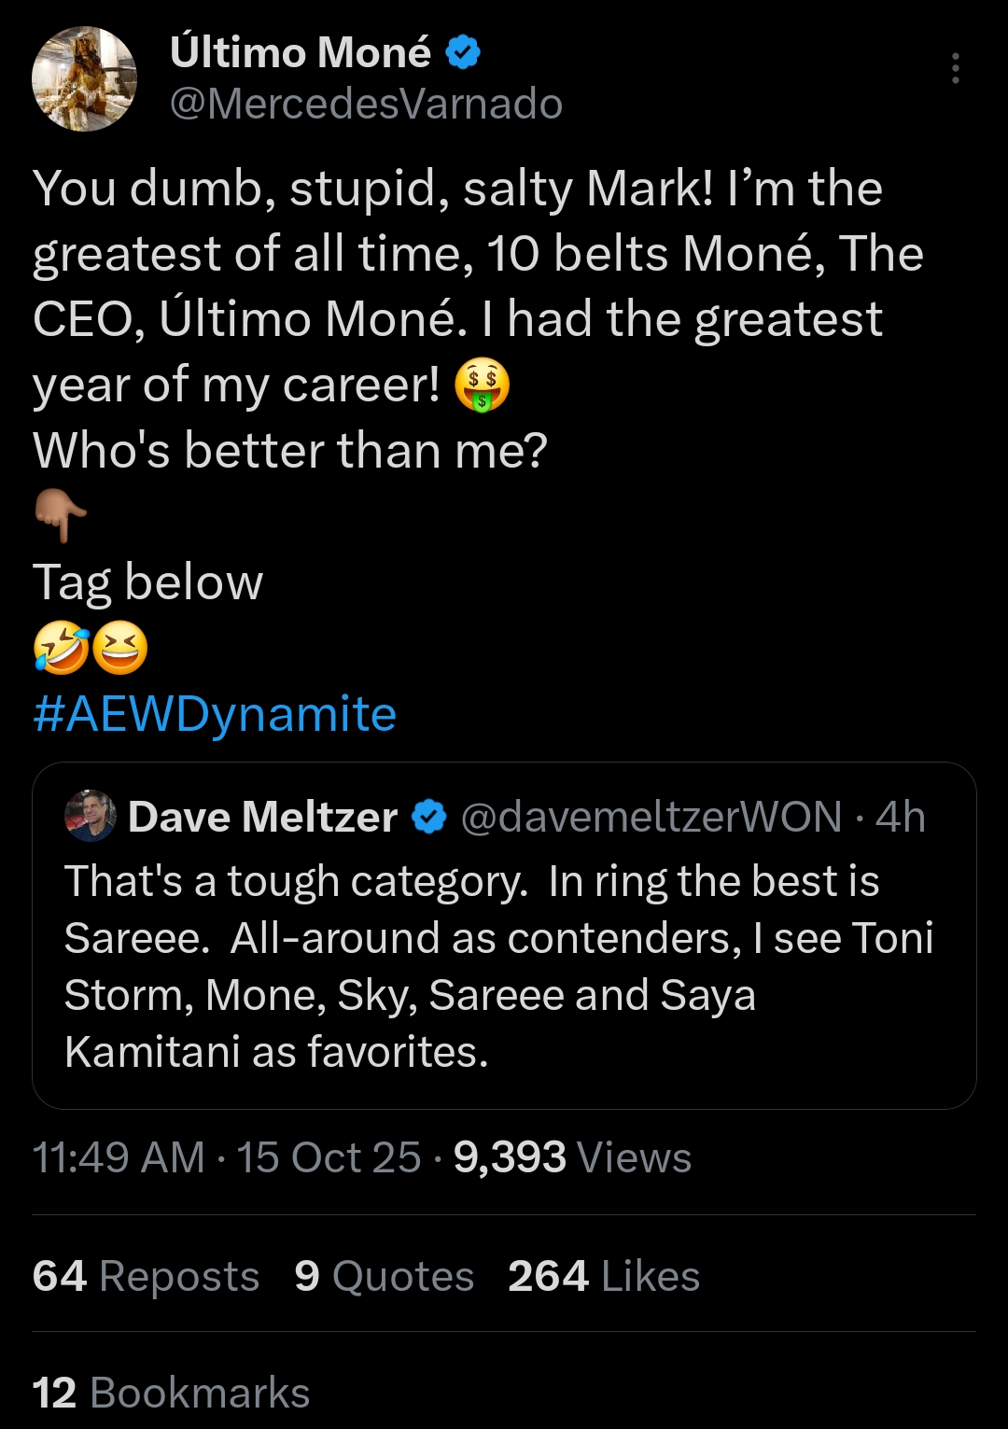Image resolution: width=1008 pixels, height=1429 pixels.
Task: Open the 264 Likes list
Action: tap(604, 1276)
